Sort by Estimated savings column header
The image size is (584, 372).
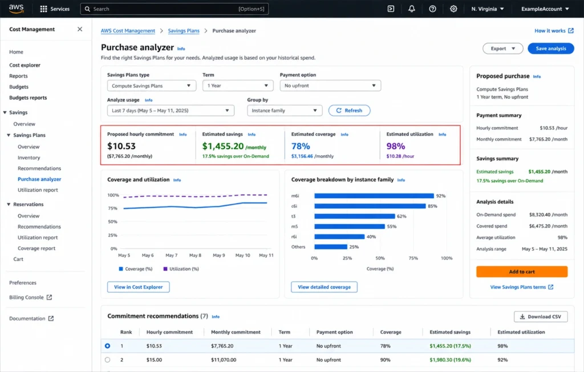click(x=450, y=332)
